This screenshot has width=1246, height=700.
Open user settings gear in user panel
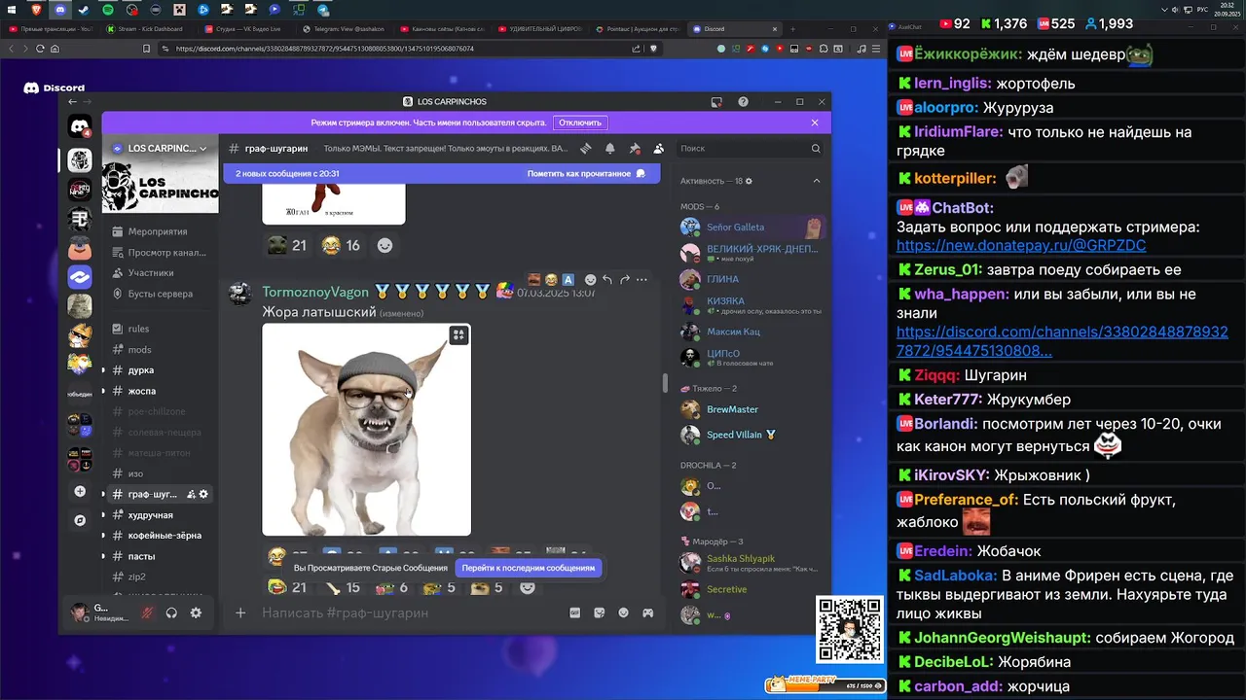196,612
